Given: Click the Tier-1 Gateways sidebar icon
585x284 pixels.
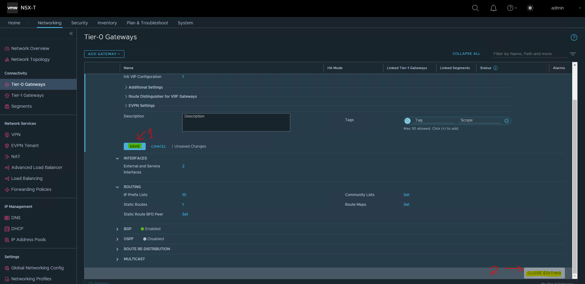Looking at the screenshot, I should [7, 96].
